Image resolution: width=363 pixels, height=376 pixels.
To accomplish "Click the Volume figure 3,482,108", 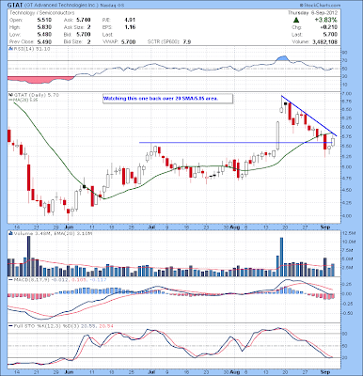I will tap(324, 41).
